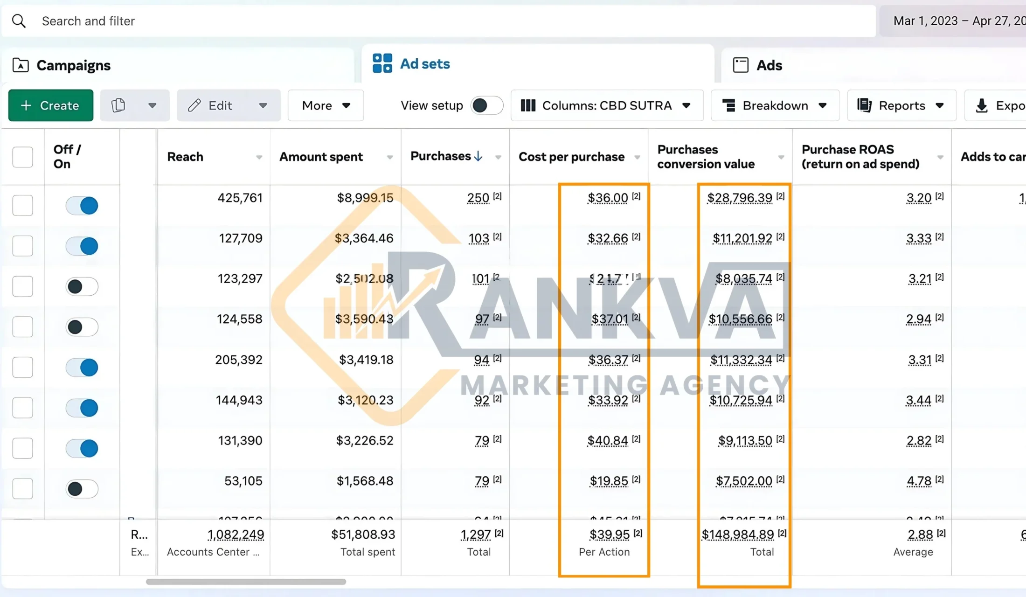Open the Accounts Center link in totals row
Image resolution: width=1026 pixels, height=597 pixels.
pos(212,552)
